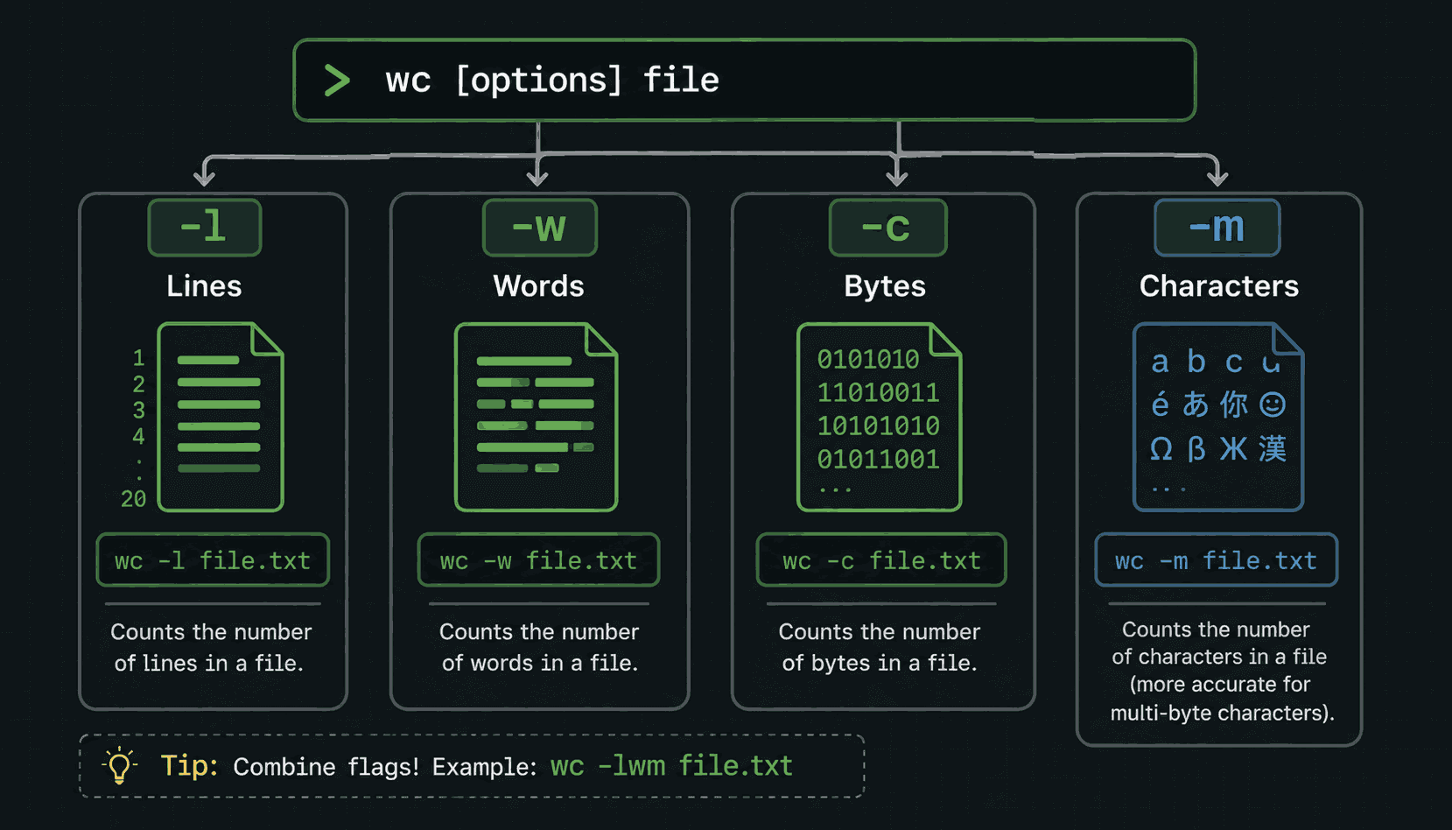Click the '你' character
The height and width of the screenshot is (830, 1452).
pos(1233,404)
